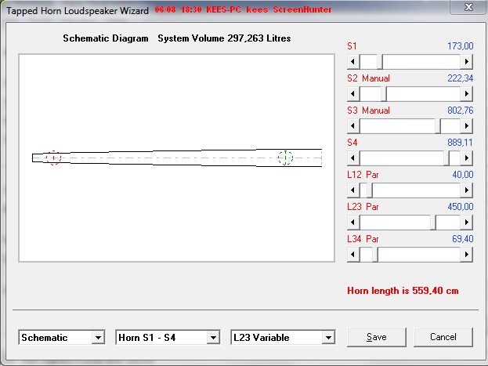
Task: Click the L34 value 69,40
Action: tap(463, 239)
